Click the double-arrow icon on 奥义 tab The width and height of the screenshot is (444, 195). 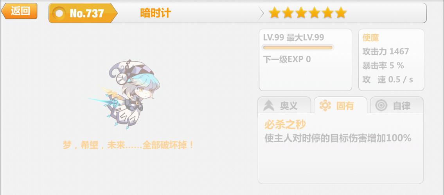tap(268, 106)
